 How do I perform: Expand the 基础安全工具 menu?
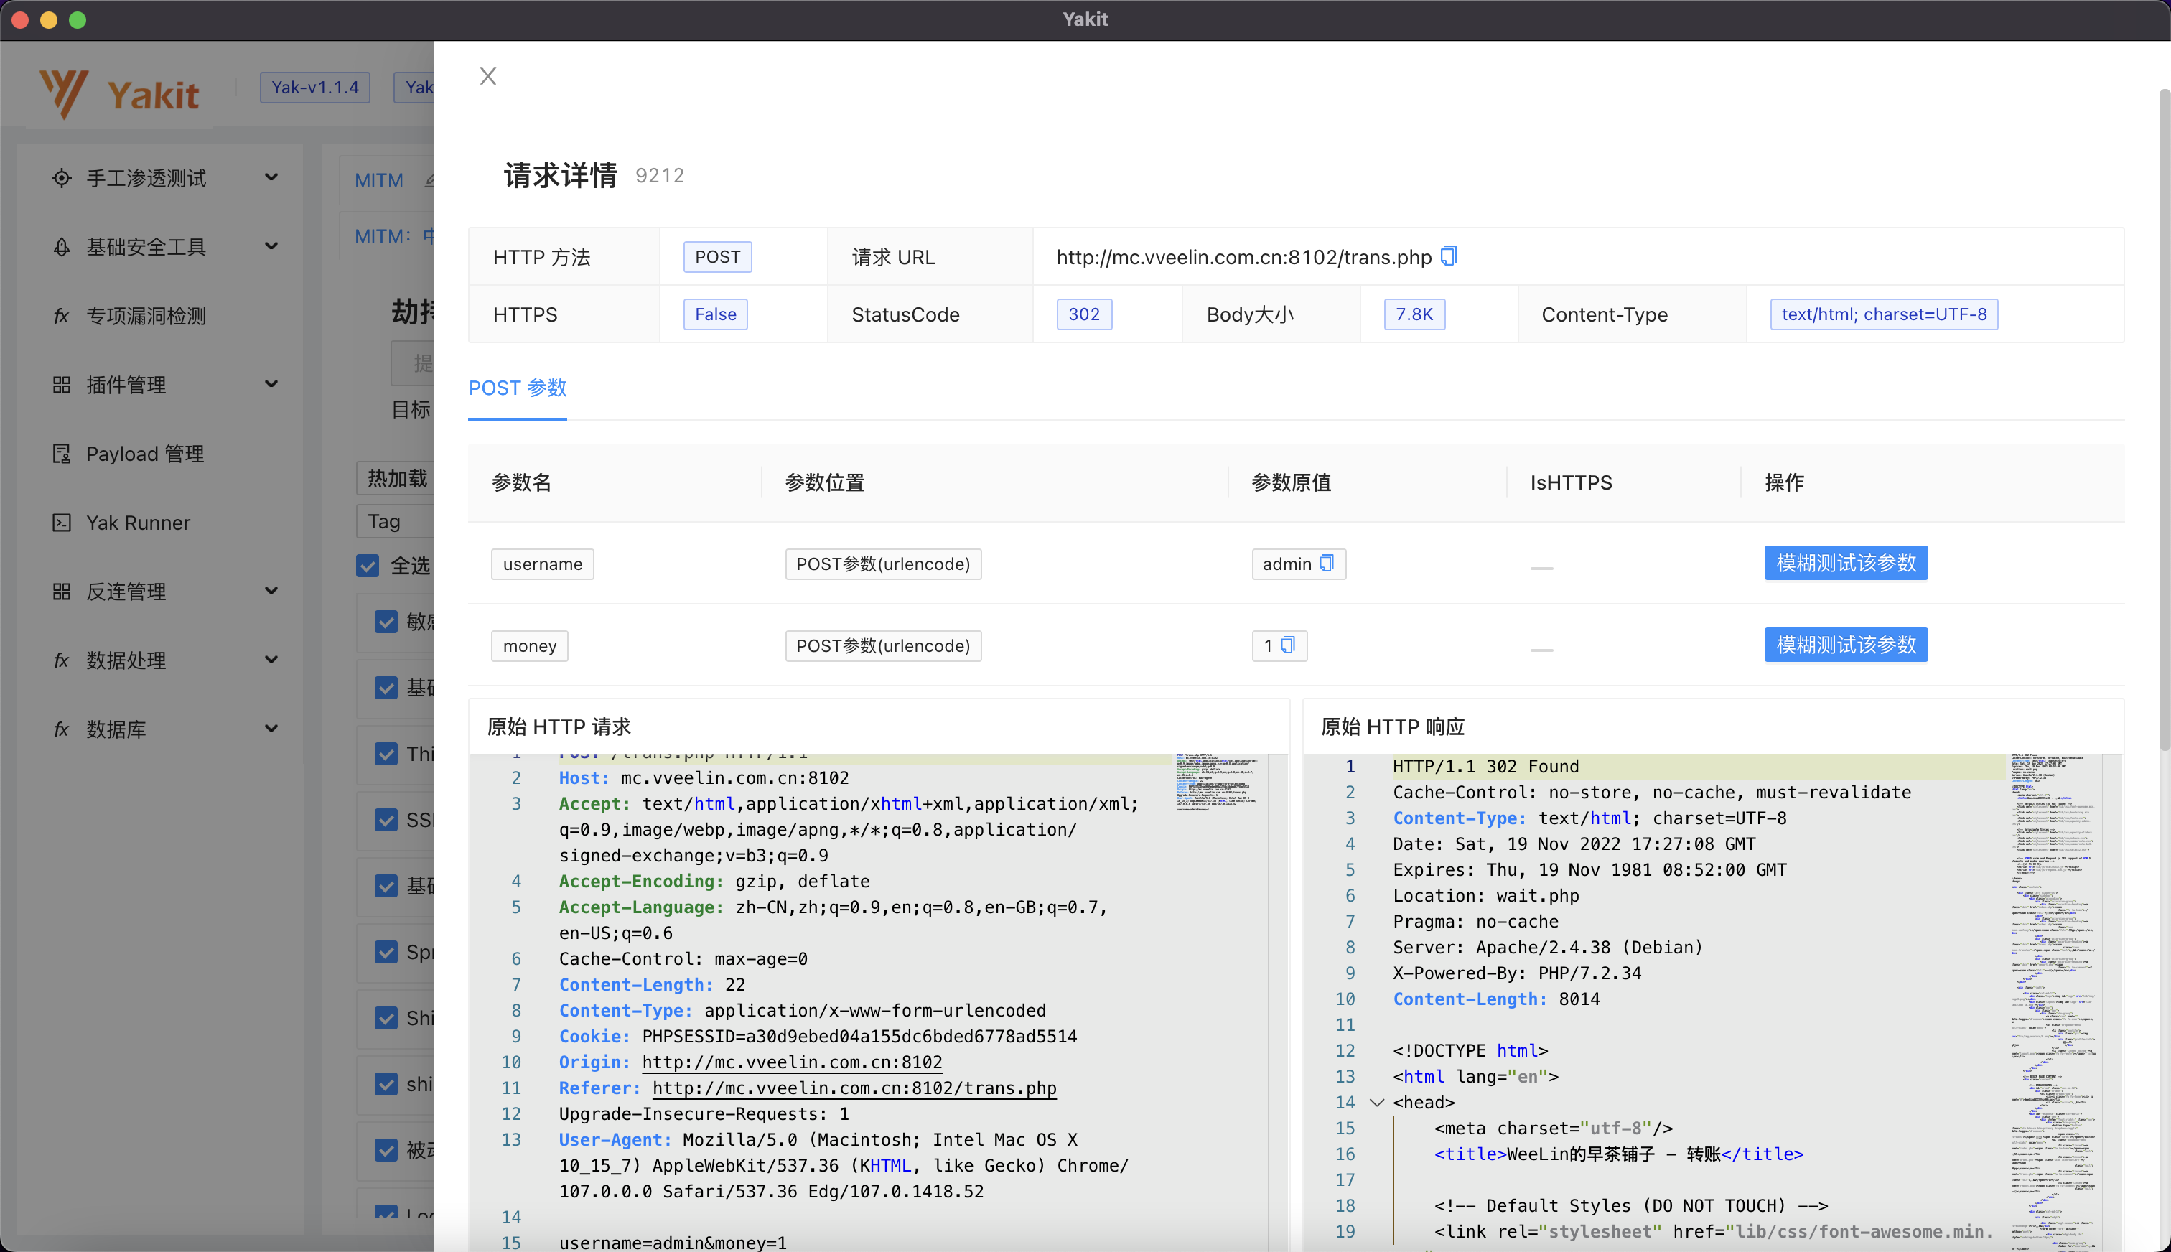coord(271,246)
